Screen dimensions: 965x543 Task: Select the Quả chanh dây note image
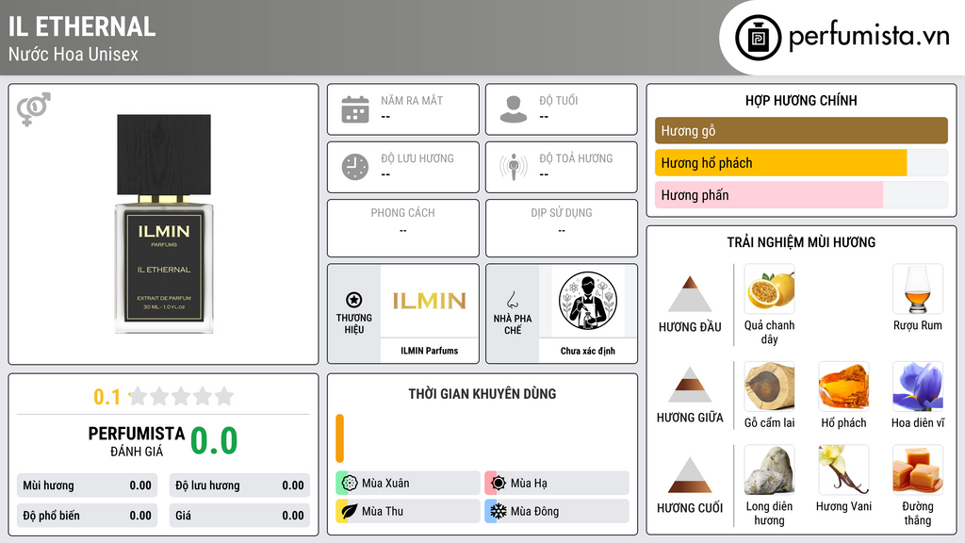[769, 289]
